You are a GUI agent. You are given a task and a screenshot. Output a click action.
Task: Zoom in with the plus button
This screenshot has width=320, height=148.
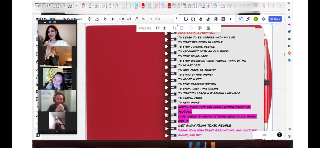[272, 135]
